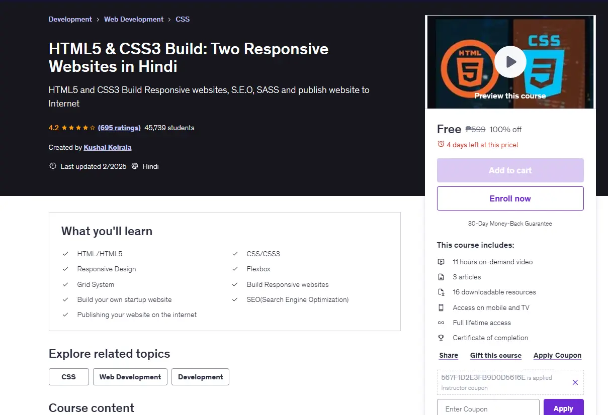608x415 pixels.
Task: Open the CSS breadcrumb link
Action: coord(183,19)
